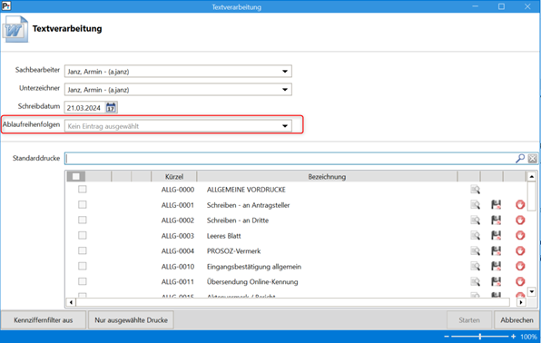Click red stop icon in ALLG-0010 row

520,266
